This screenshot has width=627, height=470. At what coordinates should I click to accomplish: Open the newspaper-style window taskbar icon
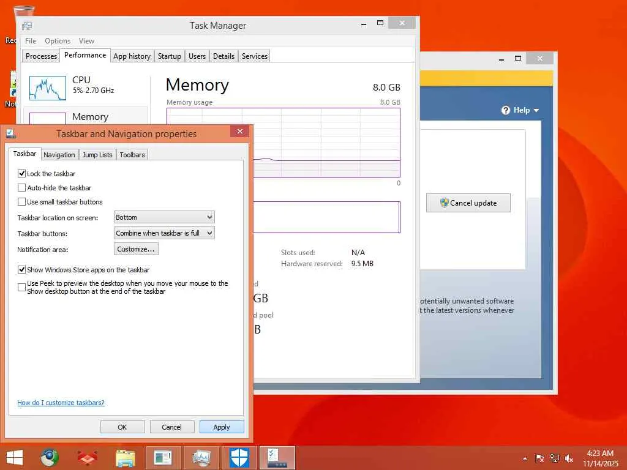coord(163,458)
